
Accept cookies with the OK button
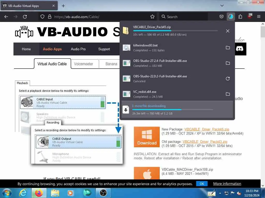coord(202,184)
